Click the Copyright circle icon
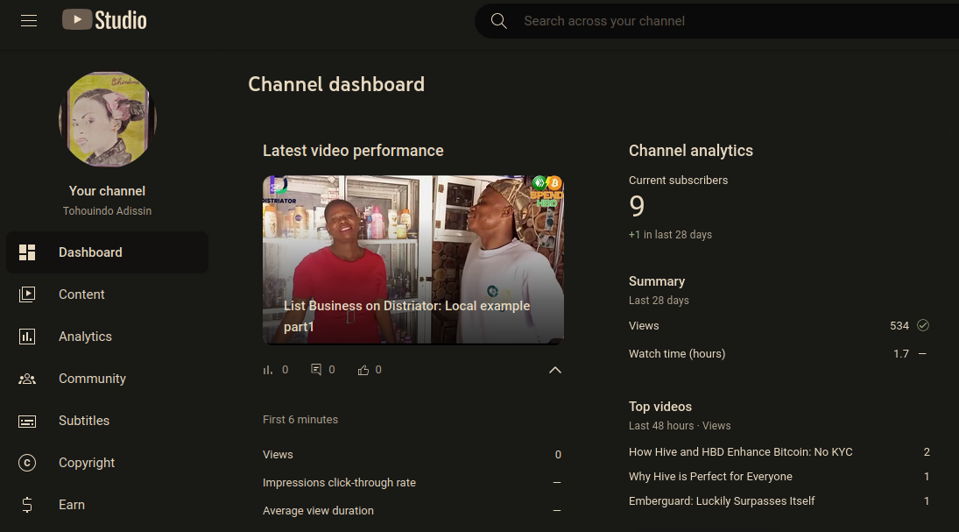 27,463
